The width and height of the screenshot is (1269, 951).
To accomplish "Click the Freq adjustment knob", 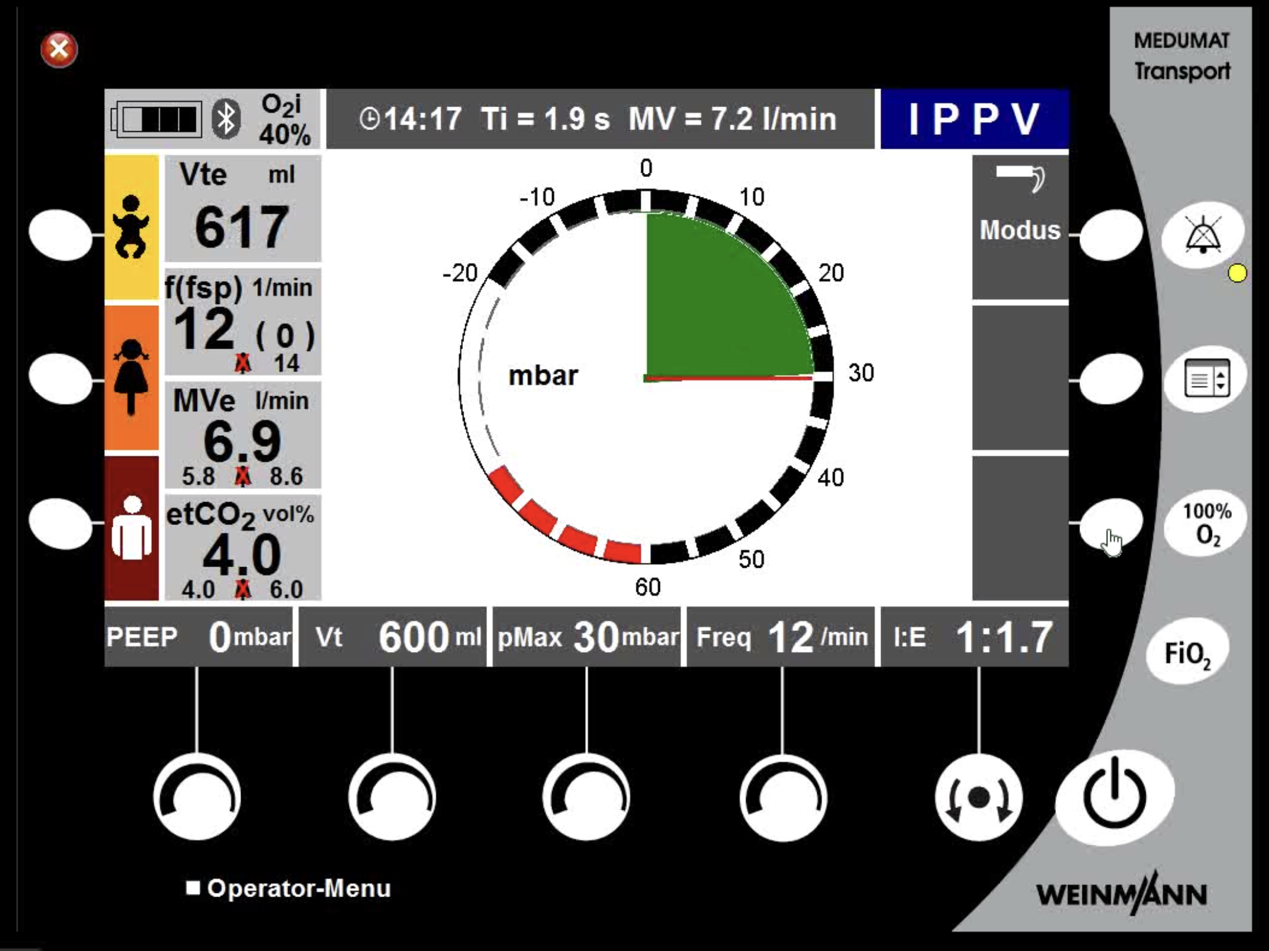I will click(x=783, y=797).
